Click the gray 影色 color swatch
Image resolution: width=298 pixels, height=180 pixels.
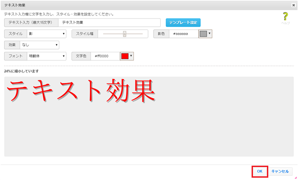(x=203, y=34)
